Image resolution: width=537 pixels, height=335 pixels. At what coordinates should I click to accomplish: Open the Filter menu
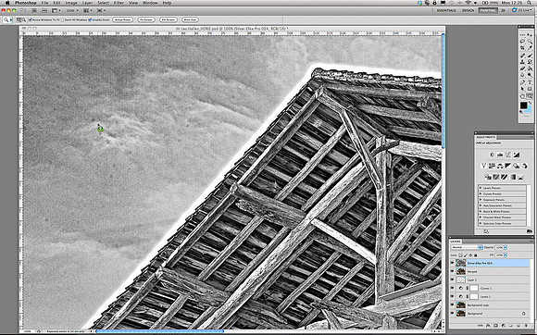[x=119, y=3]
